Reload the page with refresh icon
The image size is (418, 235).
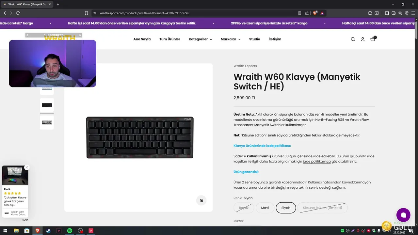tap(18, 13)
